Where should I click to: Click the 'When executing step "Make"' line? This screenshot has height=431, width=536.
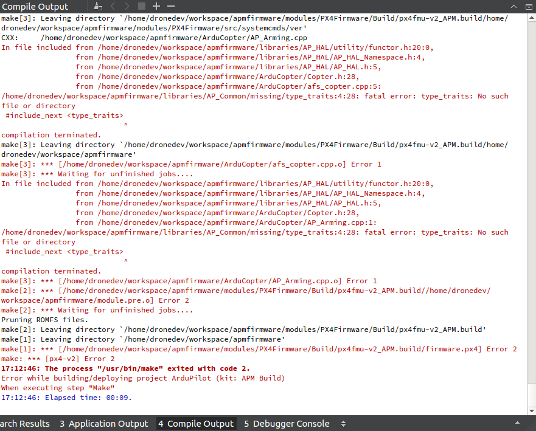tap(58, 388)
